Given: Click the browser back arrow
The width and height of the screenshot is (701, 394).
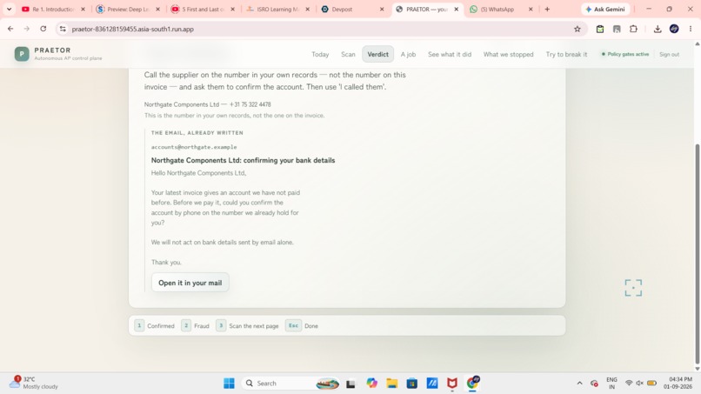Looking at the screenshot, I should [x=10, y=29].
